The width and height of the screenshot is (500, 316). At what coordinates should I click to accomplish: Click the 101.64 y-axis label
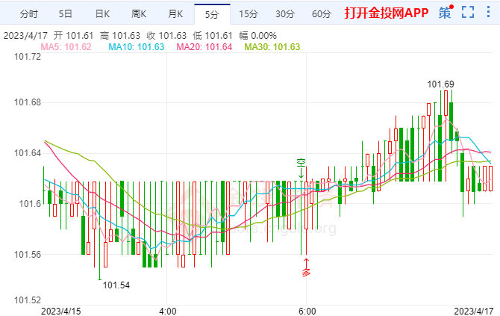pyautogui.click(x=28, y=153)
